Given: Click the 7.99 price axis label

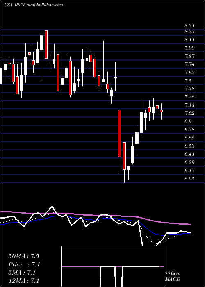Looking at the screenshot, I should pos(189,48).
